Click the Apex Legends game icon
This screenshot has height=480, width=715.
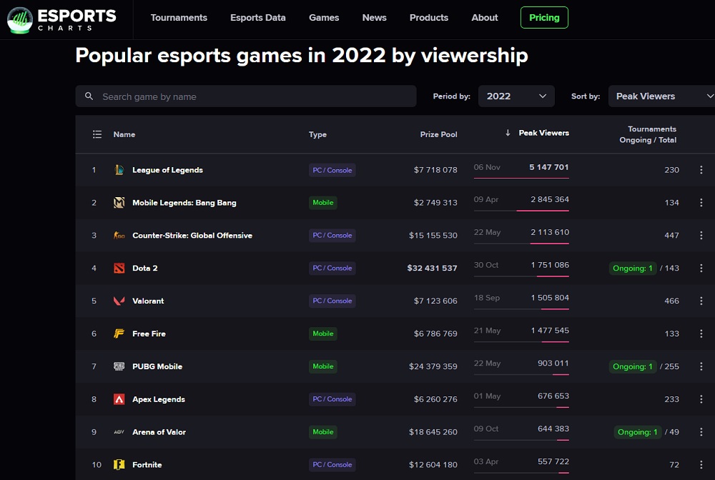coord(119,399)
